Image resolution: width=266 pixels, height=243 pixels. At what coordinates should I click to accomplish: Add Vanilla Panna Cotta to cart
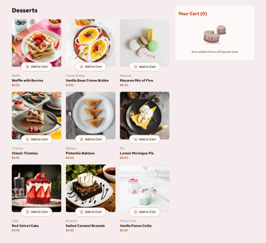145,212
